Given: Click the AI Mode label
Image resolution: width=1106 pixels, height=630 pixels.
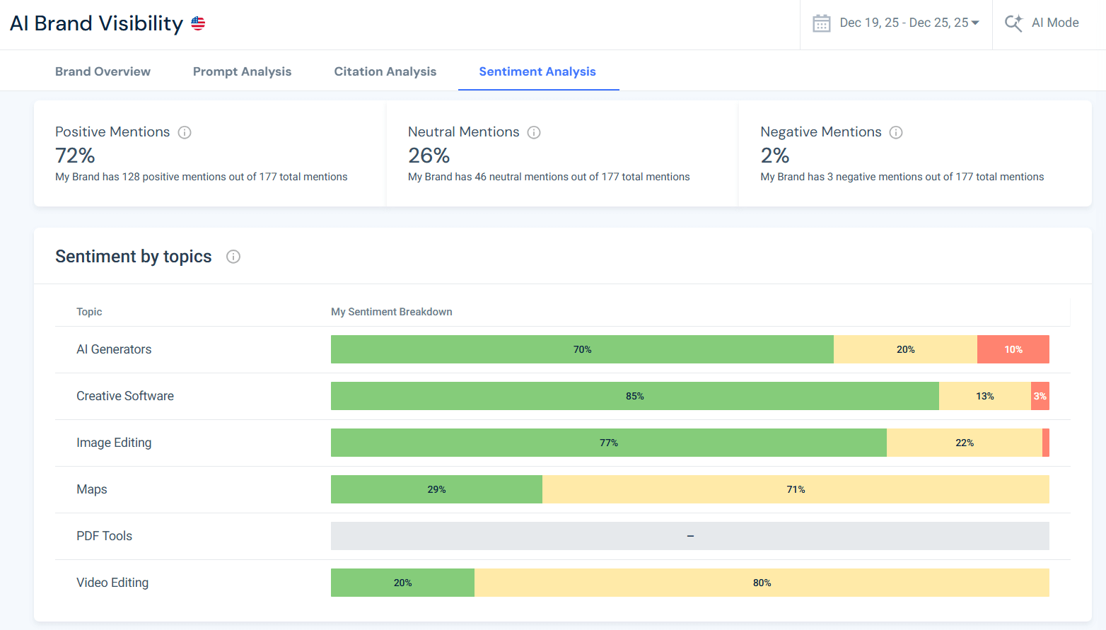Looking at the screenshot, I should 1055,23.
